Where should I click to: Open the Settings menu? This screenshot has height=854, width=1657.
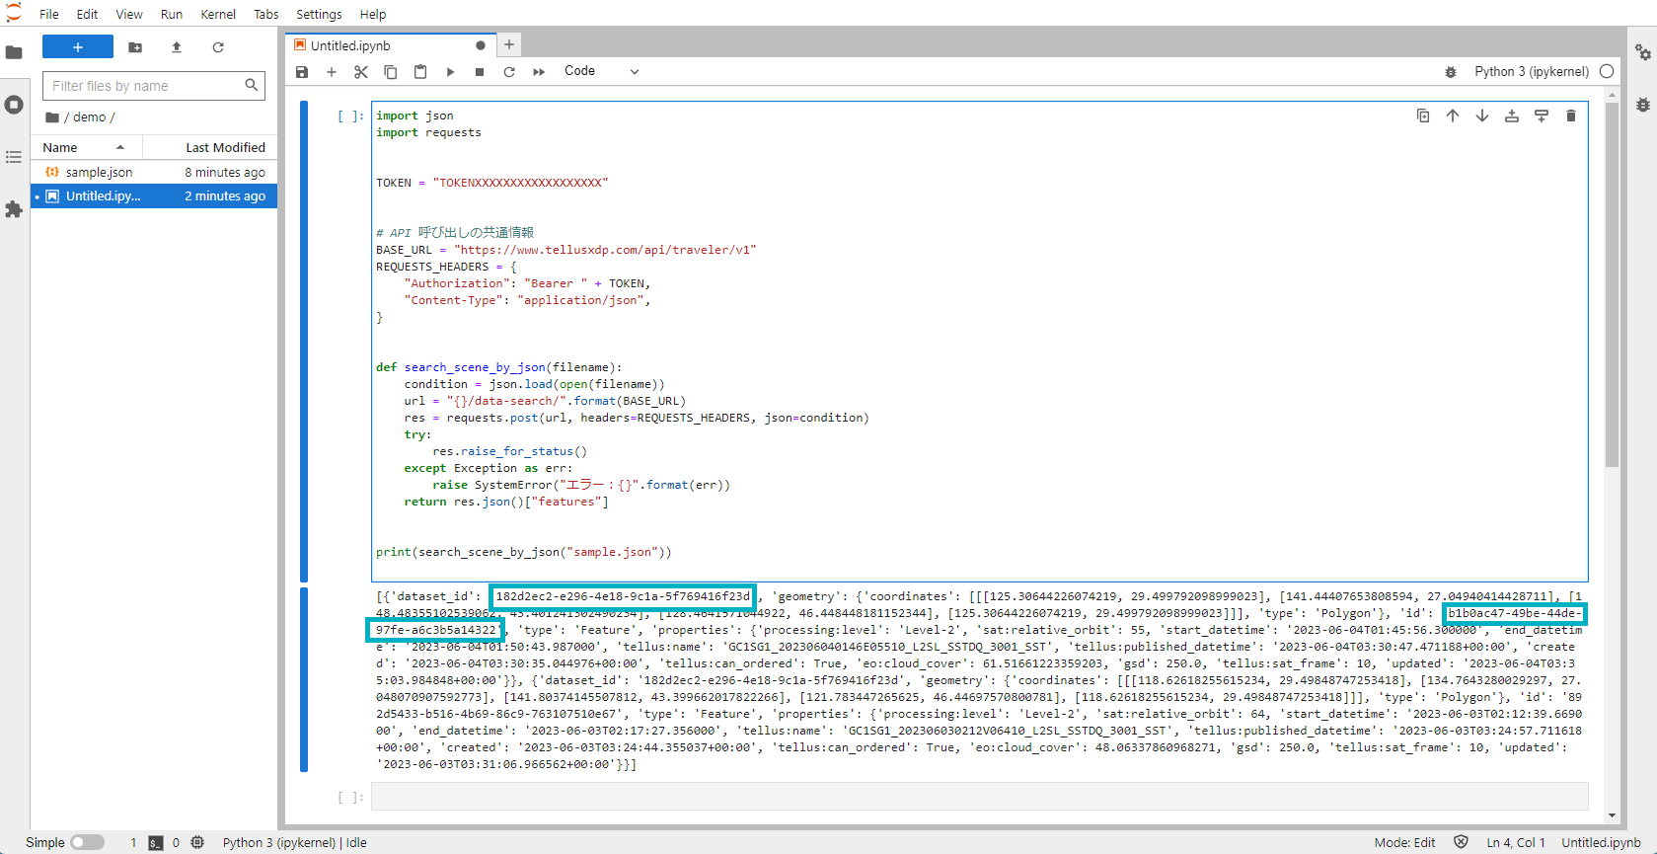pos(319,14)
